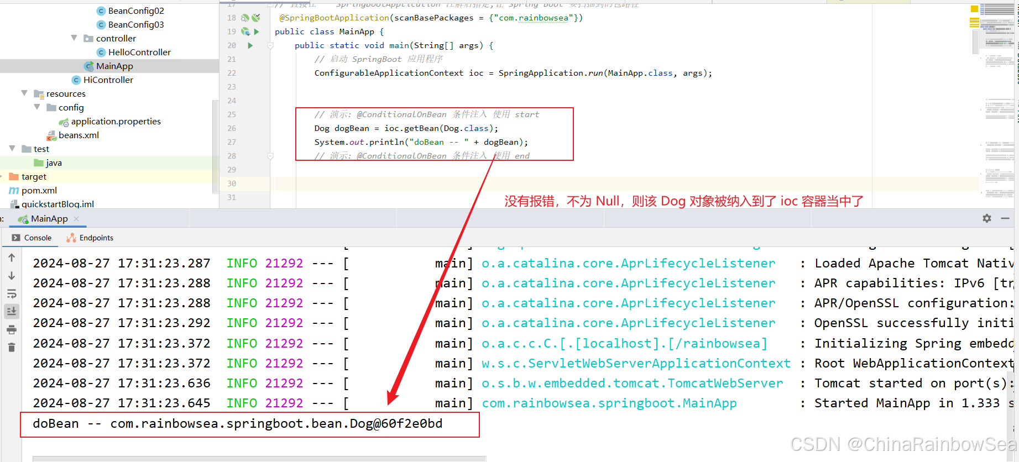Click the beans.xml file icon
Image resolution: width=1019 pixels, height=462 pixels.
[x=51, y=135]
